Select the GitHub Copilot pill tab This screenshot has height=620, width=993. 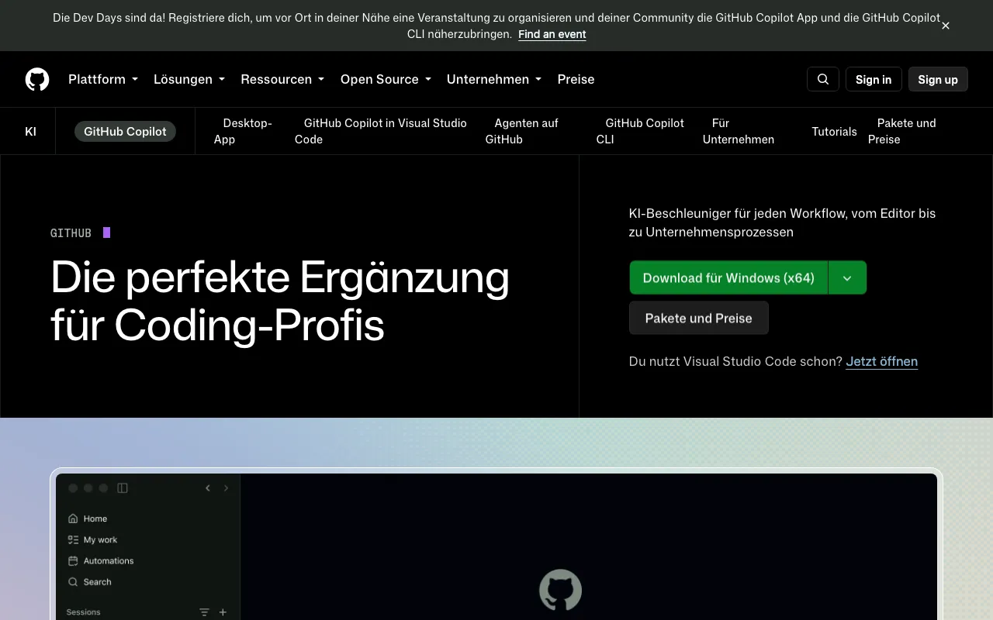(125, 132)
